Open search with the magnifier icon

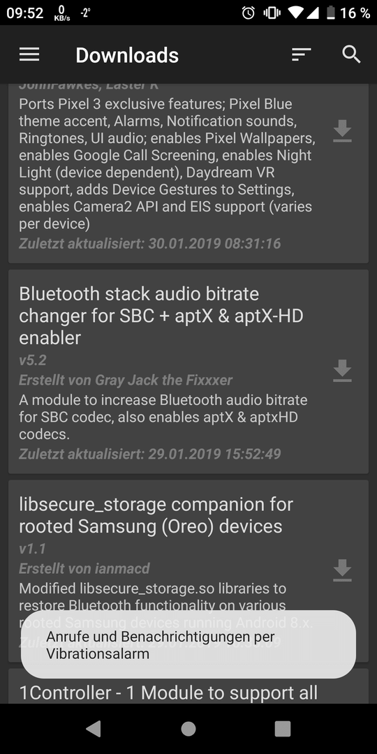[x=351, y=54]
